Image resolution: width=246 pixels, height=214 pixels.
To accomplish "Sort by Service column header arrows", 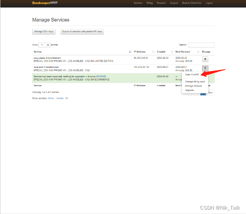I will 130,52.
